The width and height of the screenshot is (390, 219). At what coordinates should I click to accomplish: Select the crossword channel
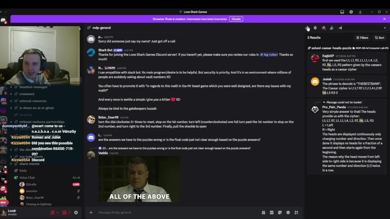pos(27,94)
